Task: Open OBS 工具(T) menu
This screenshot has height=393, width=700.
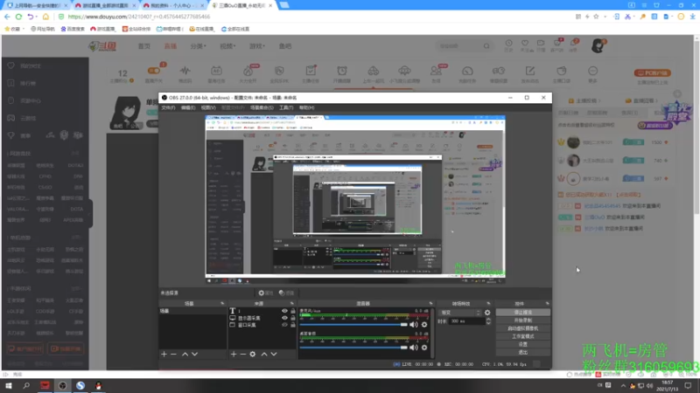Action: [x=286, y=107]
